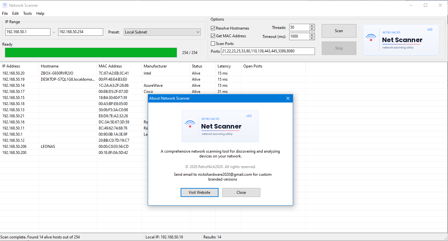Click the Network Scanner title bar app icon

(4, 5)
